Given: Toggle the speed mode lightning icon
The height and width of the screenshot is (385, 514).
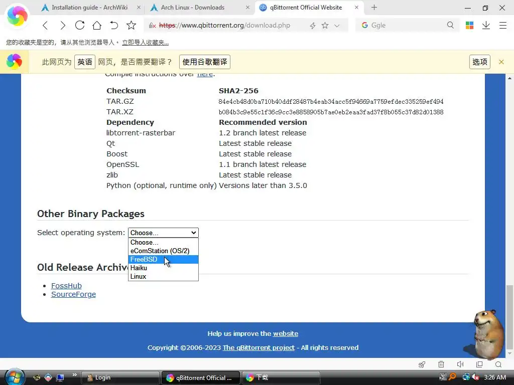Looking at the screenshot, I should [313, 26].
